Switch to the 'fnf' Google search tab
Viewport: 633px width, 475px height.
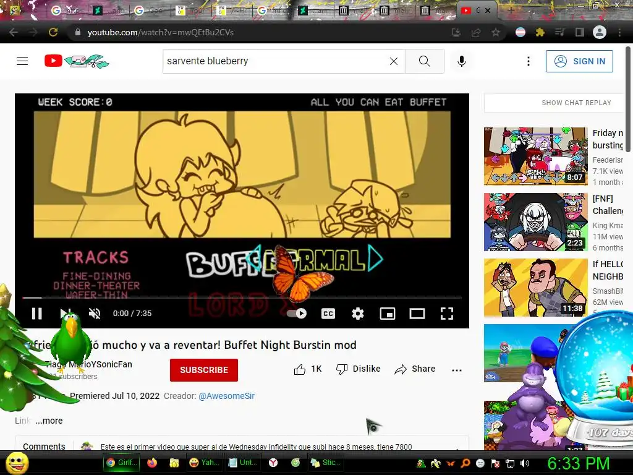click(271, 11)
